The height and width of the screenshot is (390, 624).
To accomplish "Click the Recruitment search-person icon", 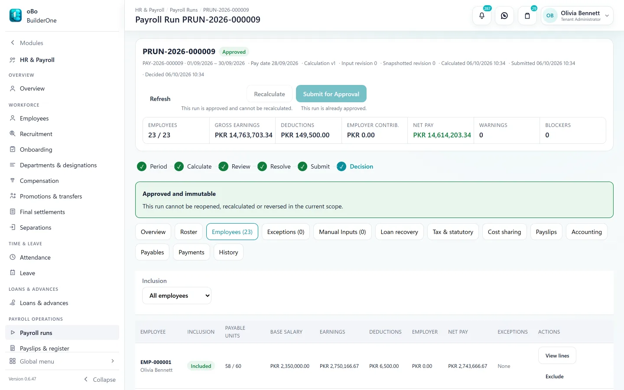I will pos(13,134).
